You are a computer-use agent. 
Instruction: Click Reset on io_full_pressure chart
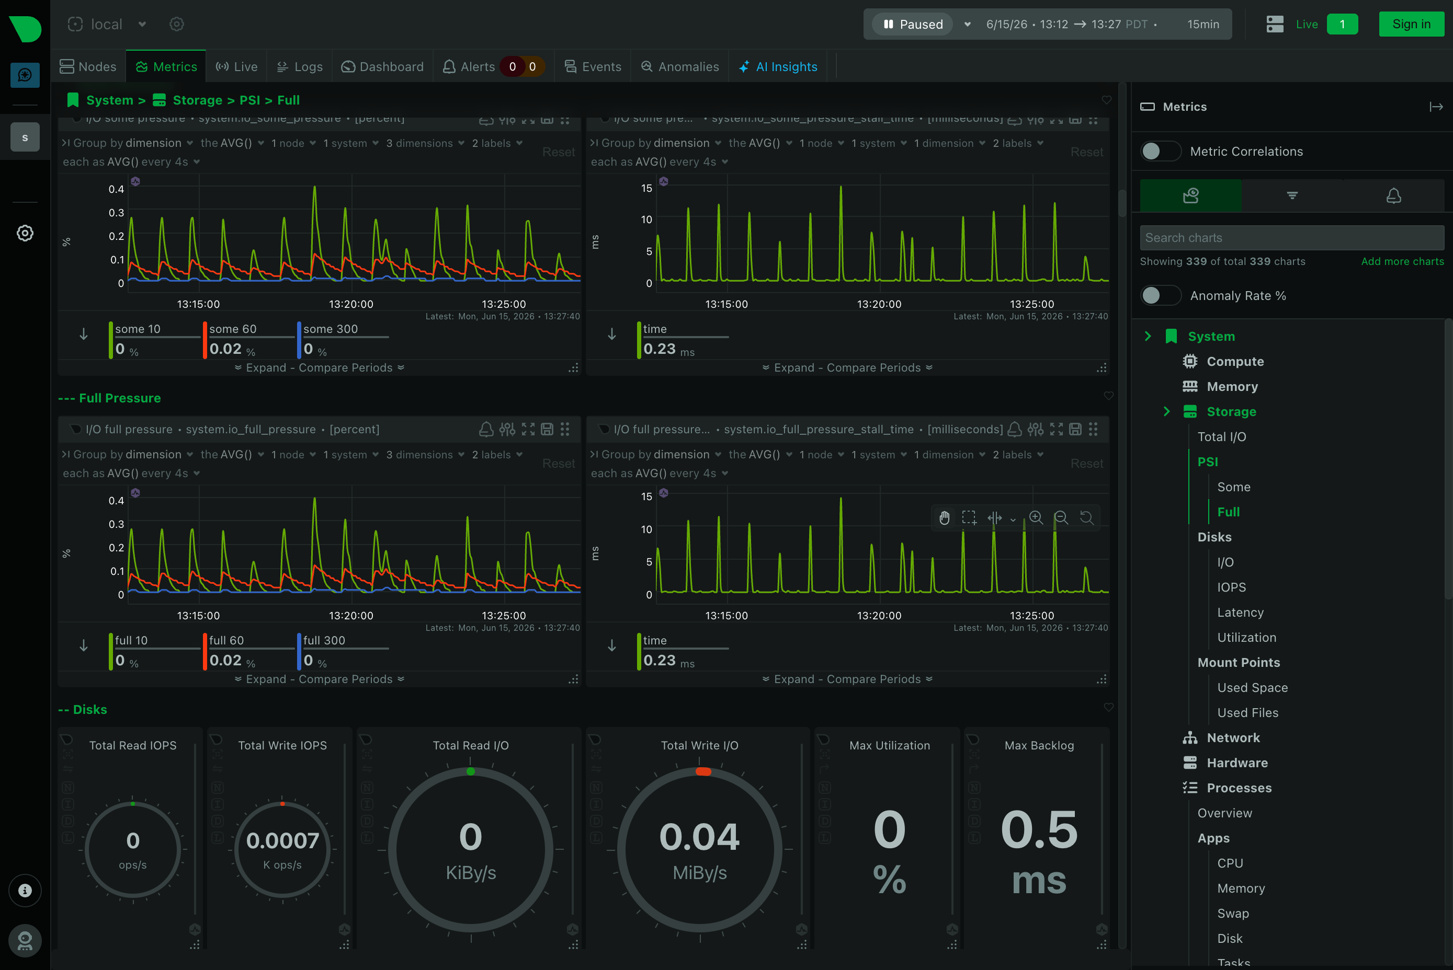pyautogui.click(x=559, y=464)
